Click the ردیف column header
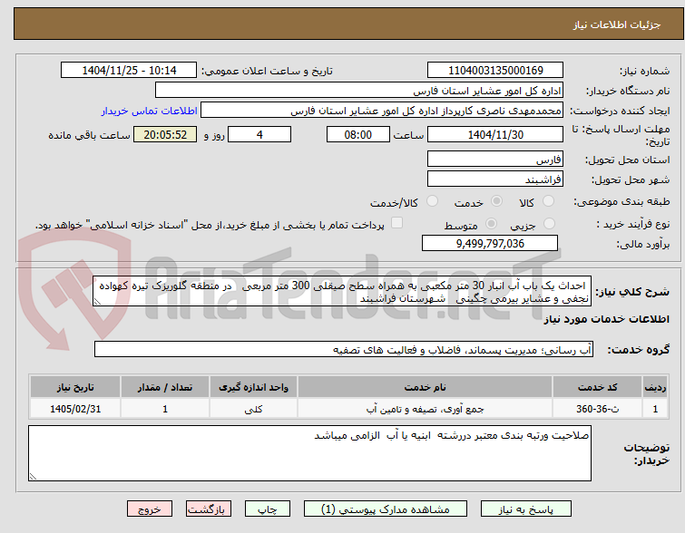The width and height of the screenshot is (685, 533). 655,387
